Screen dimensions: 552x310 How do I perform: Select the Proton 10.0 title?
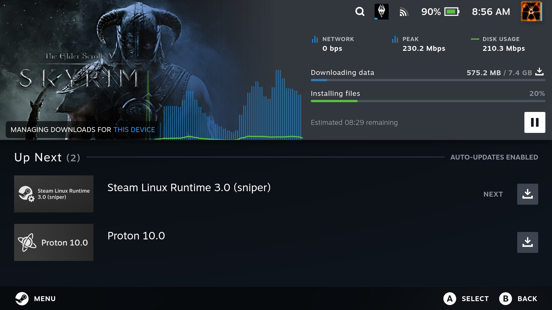tap(136, 236)
